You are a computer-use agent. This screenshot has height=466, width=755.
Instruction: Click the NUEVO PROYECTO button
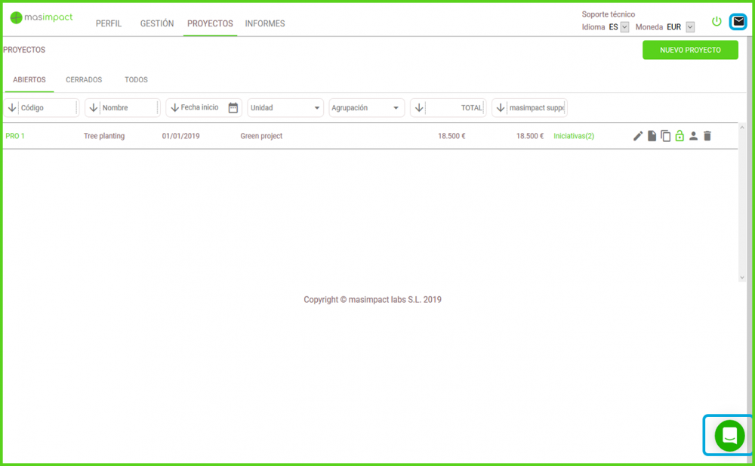[690, 51]
